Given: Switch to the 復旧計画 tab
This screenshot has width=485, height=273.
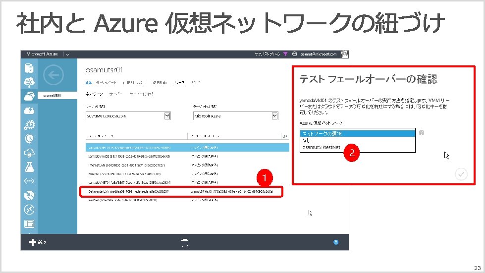Looking at the screenshot, I should (x=160, y=83).
